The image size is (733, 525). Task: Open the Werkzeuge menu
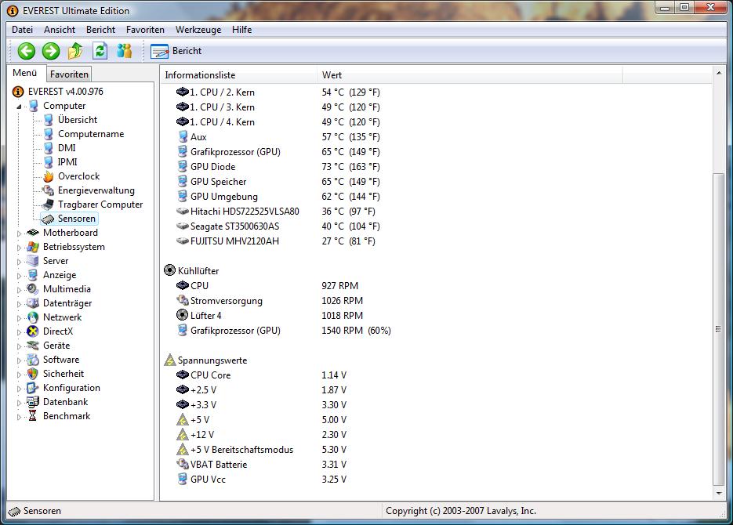198,30
